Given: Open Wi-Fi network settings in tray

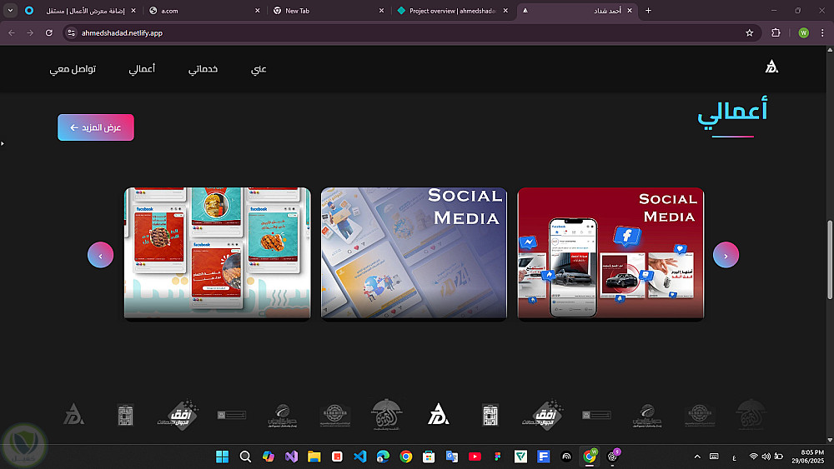Looking at the screenshot, I should [753, 457].
